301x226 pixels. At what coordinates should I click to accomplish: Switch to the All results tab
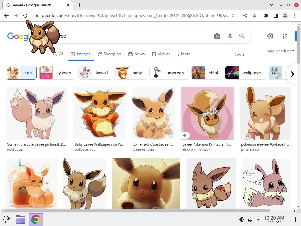58,54
